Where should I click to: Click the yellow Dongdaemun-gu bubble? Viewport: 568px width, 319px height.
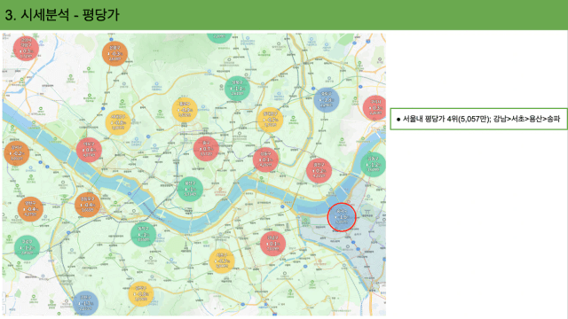(x=270, y=120)
